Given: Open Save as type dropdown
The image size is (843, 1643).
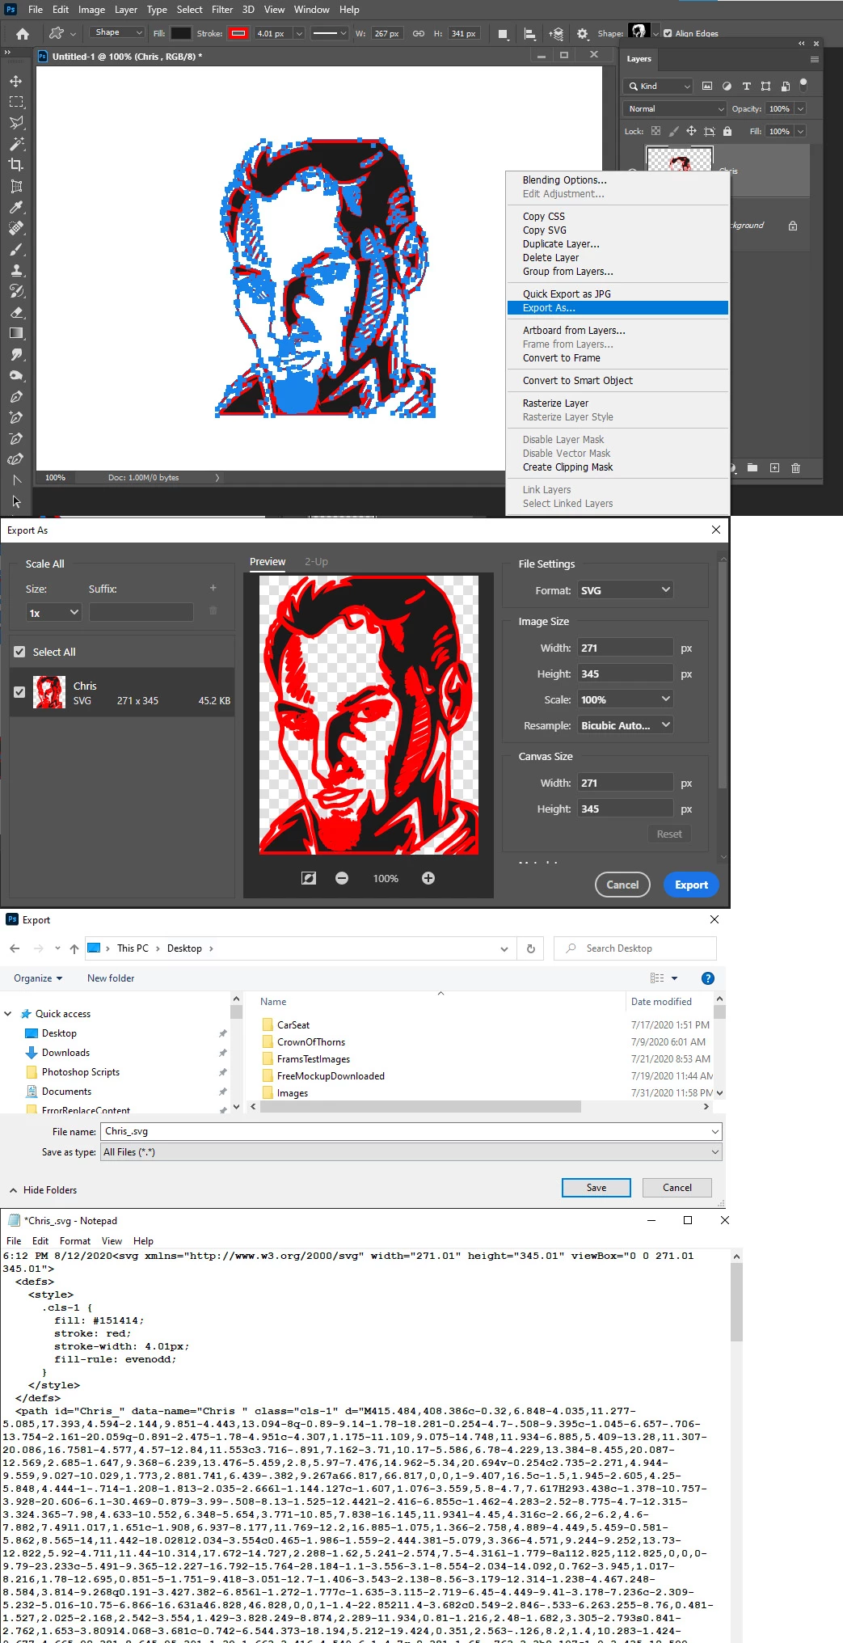Looking at the screenshot, I should tap(411, 1152).
